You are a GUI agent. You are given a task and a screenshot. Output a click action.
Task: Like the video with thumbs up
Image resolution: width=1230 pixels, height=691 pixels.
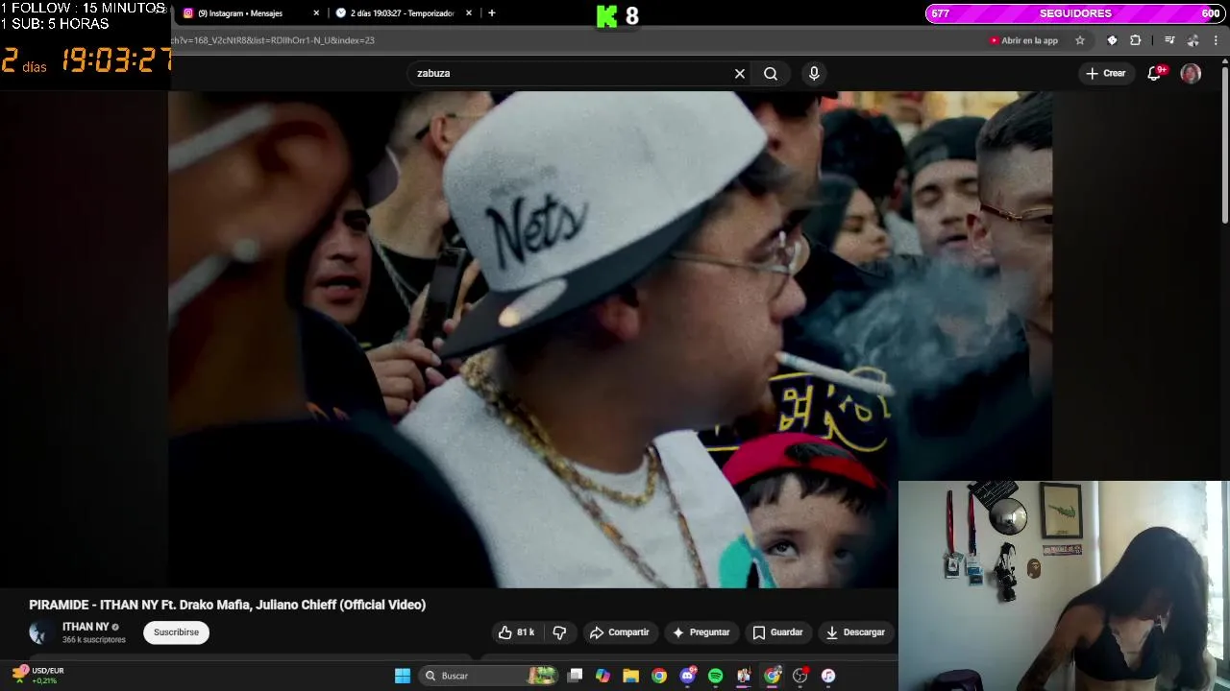point(516,632)
